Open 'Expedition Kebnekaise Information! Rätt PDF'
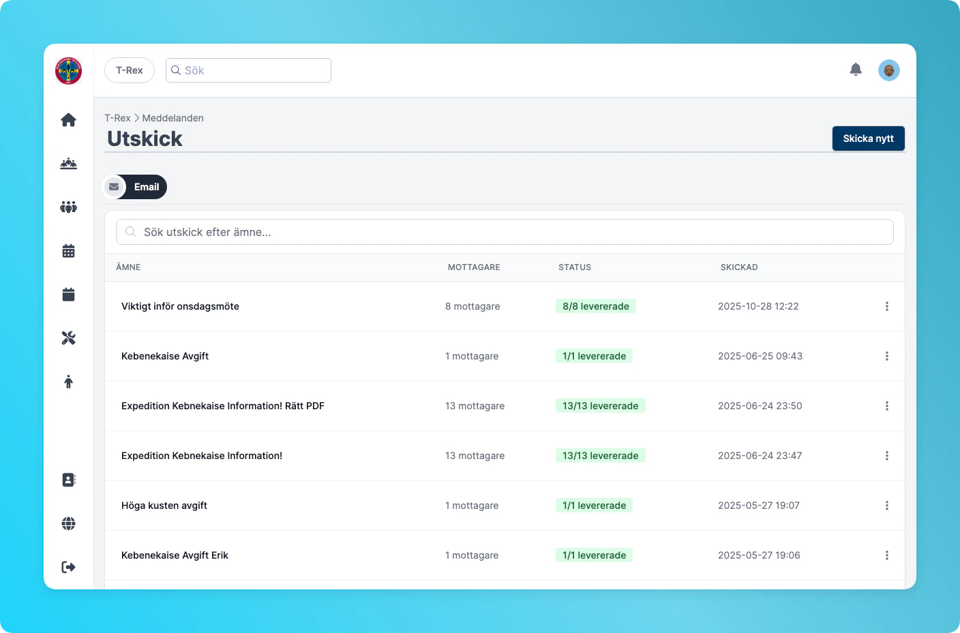Image resolution: width=960 pixels, height=633 pixels. (223, 406)
